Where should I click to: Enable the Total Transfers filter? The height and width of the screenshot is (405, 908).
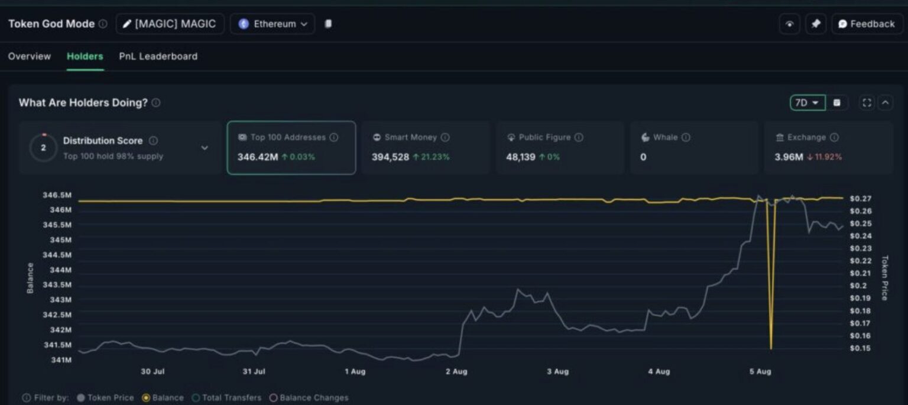[x=226, y=398]
